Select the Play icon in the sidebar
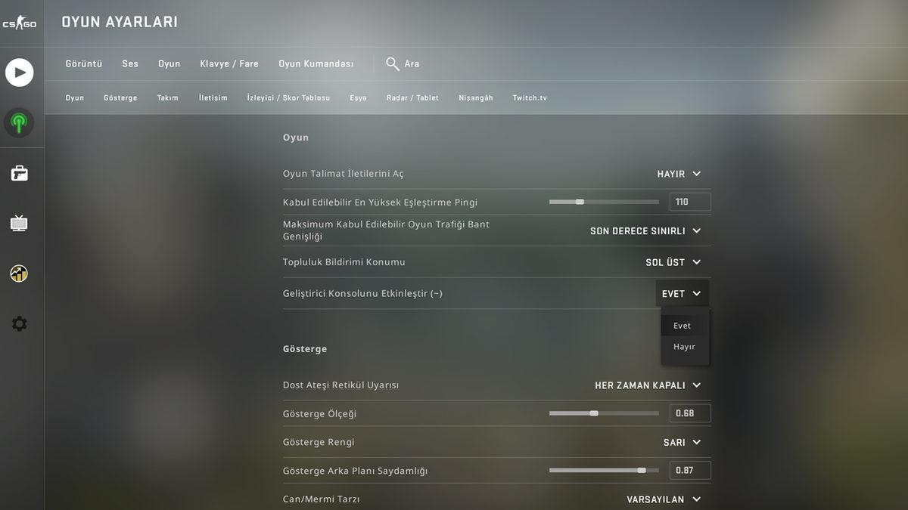The width and height of the screenshot is (908, 510). [19, 72]
